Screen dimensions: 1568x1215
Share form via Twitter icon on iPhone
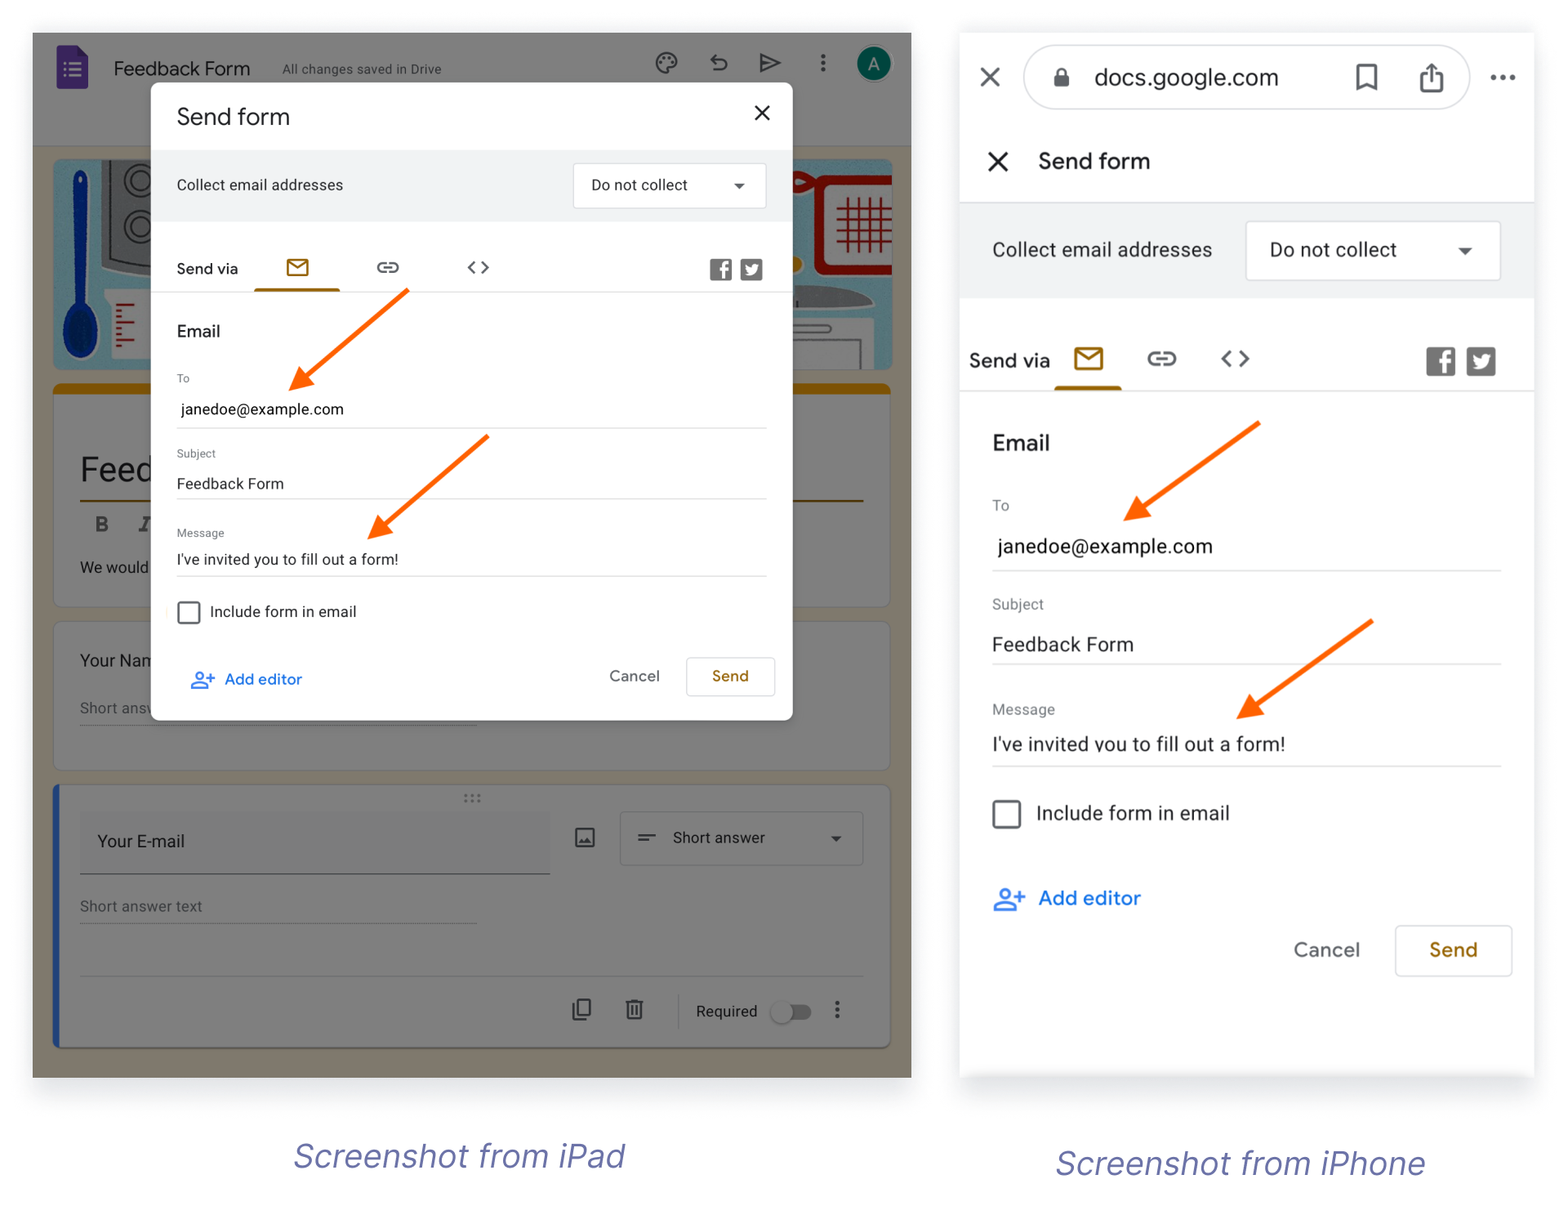pyautogui.click(x=1481, y=361)
